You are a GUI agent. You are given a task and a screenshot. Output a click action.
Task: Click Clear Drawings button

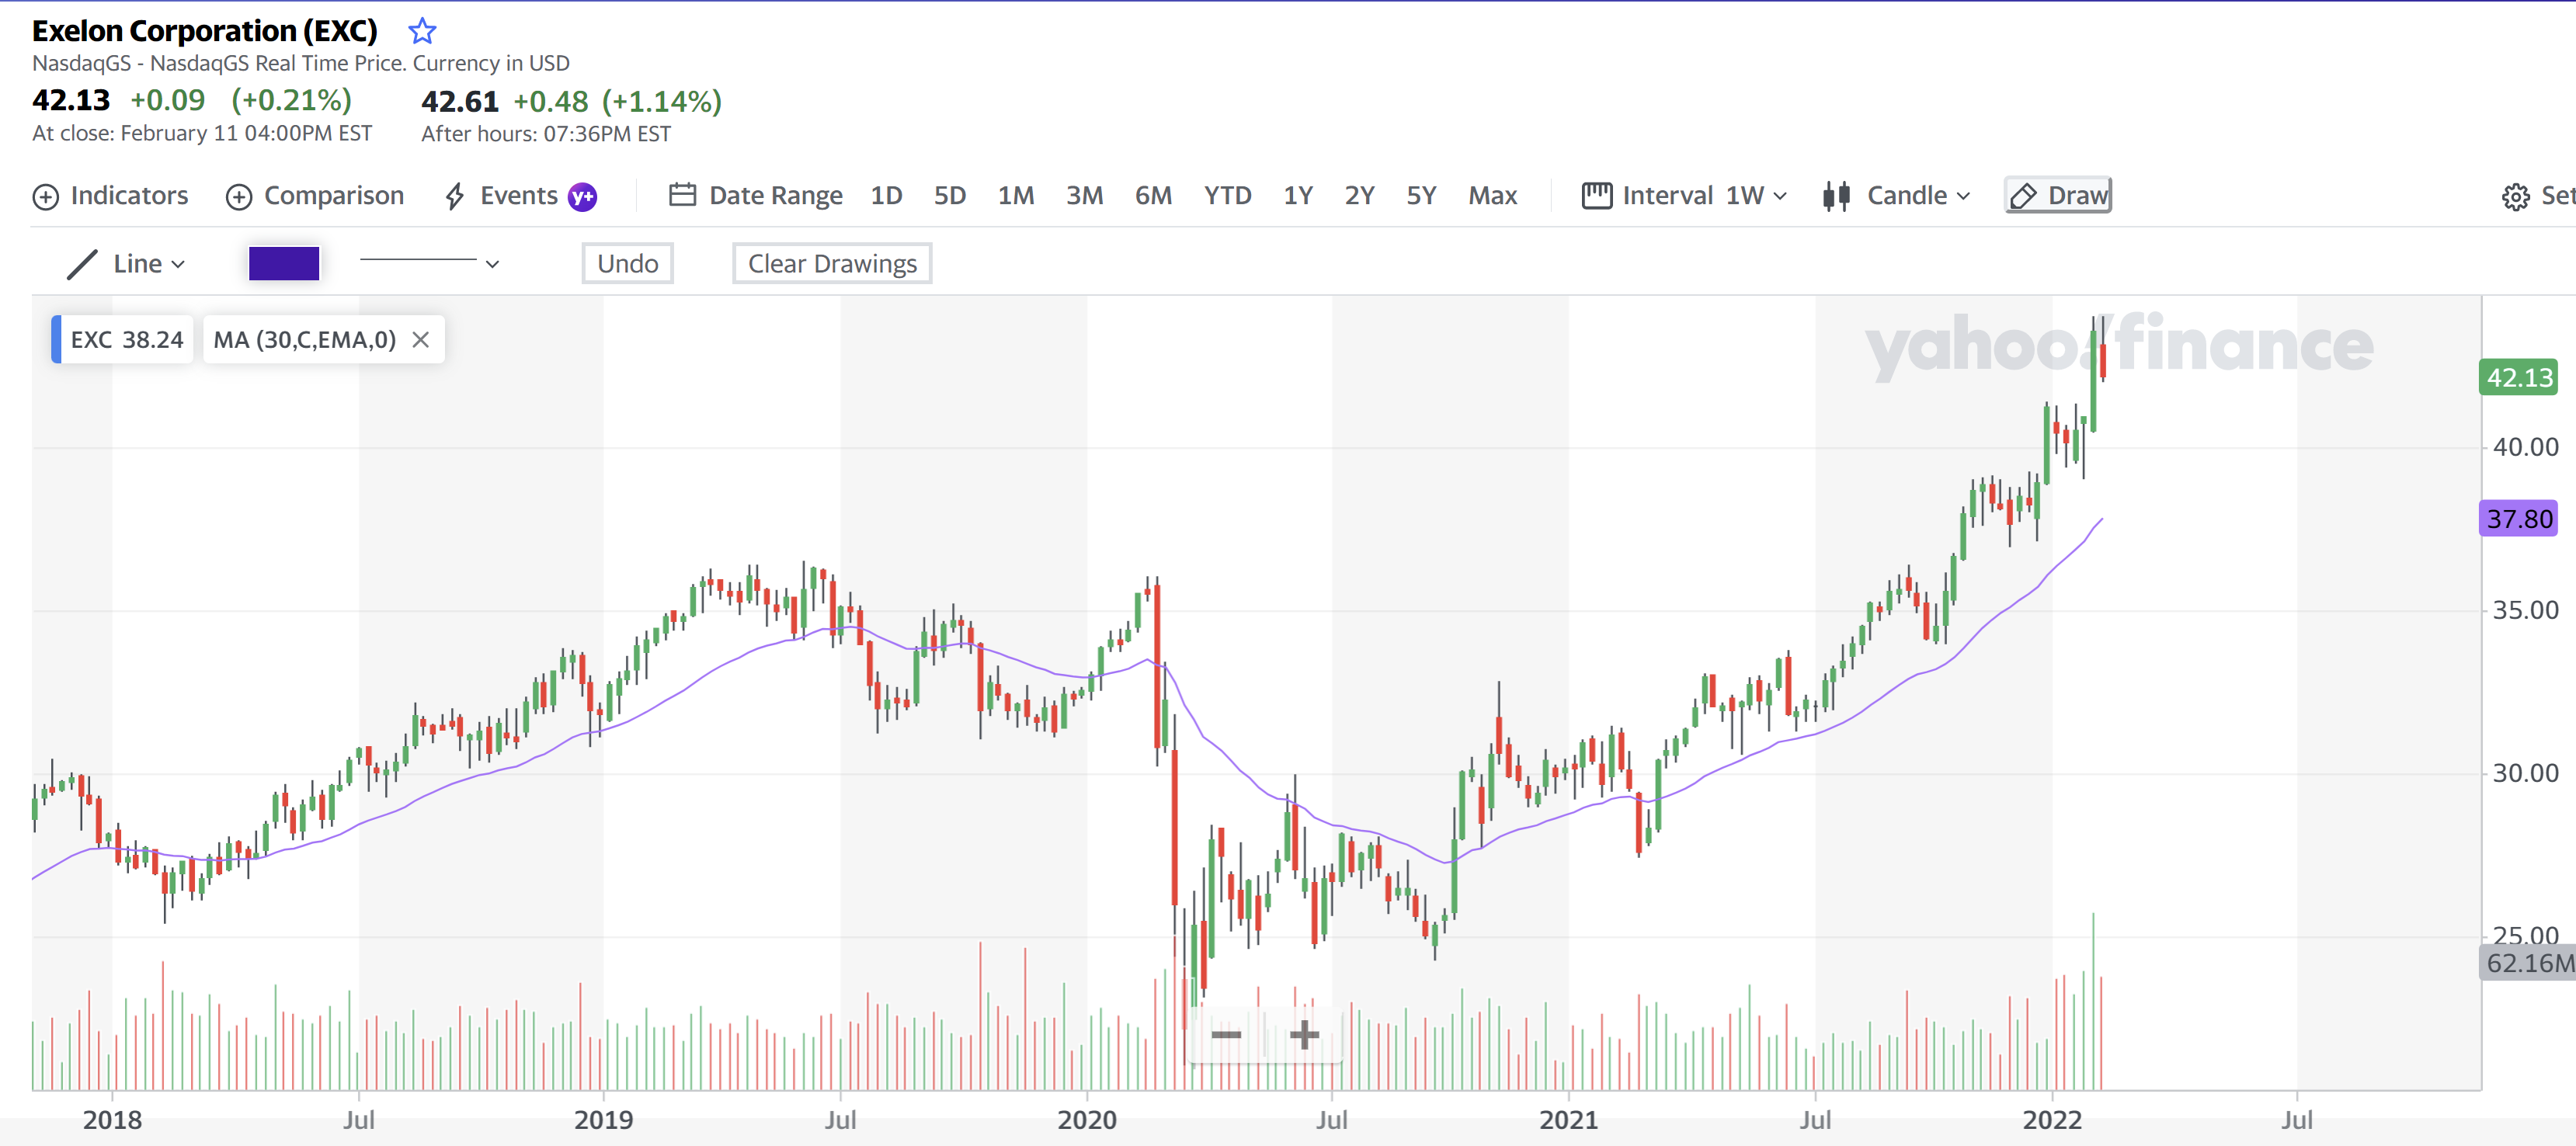832,264
